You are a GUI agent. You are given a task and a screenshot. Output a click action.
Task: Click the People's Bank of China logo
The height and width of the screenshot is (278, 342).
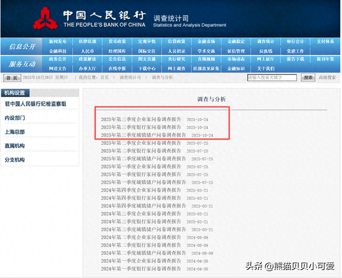click(x=45, y=18)
